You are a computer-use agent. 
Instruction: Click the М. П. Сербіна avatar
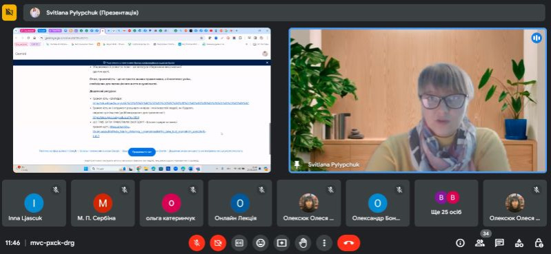point(103,203)
